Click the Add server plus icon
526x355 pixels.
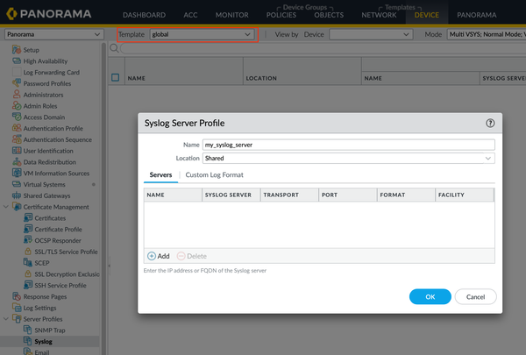[x=151, y=256]
